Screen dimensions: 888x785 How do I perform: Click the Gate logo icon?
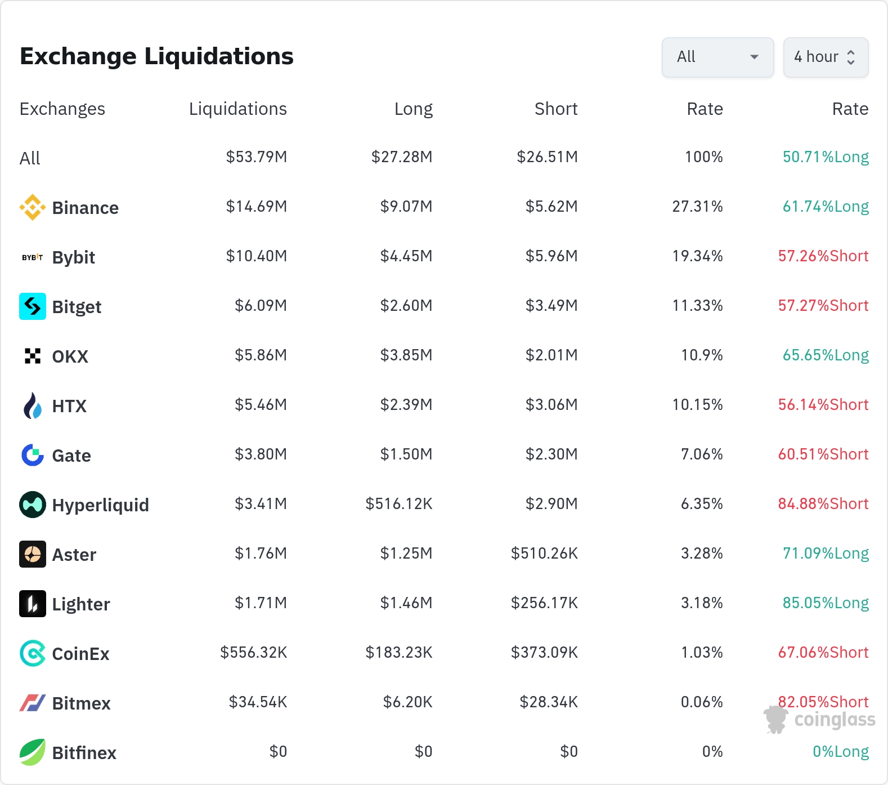(33, 455)
